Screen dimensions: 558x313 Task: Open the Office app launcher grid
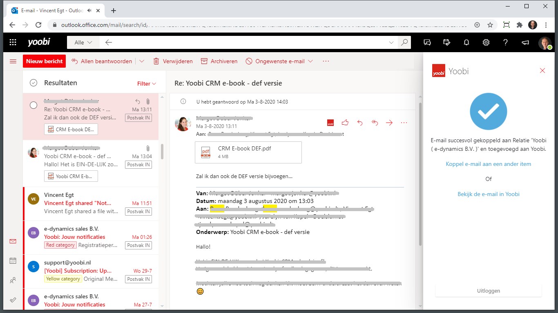click(x=13, y=42)
